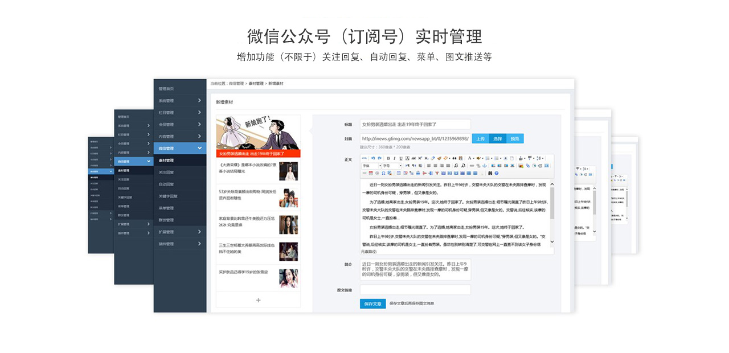Click the 上传 upload button
Image resolution: width=729 pixels, height=353 pixels.
click(x=481, y=138)
